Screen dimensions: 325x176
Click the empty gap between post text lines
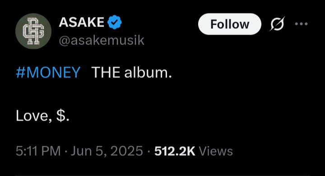(x=93, y=94)
